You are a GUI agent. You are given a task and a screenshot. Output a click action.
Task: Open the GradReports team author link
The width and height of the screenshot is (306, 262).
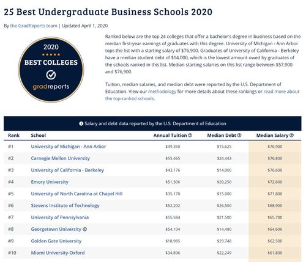pyautogui.click(x=34, y=26)
